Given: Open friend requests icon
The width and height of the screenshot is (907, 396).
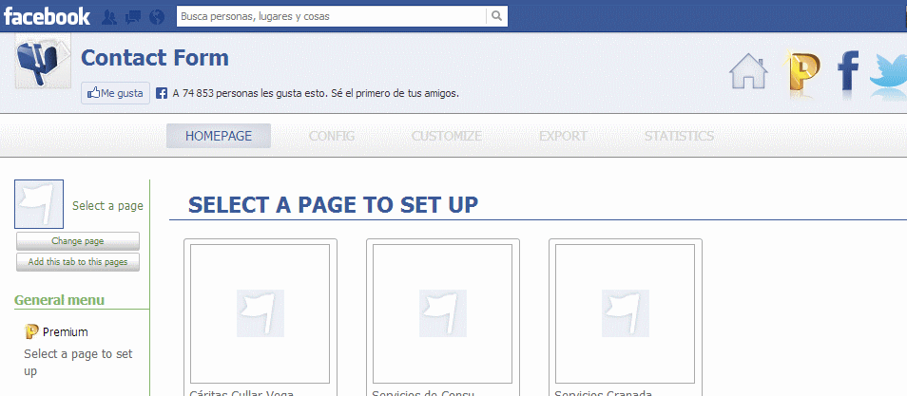Looking at the screenshot, I should coord(109,17).
